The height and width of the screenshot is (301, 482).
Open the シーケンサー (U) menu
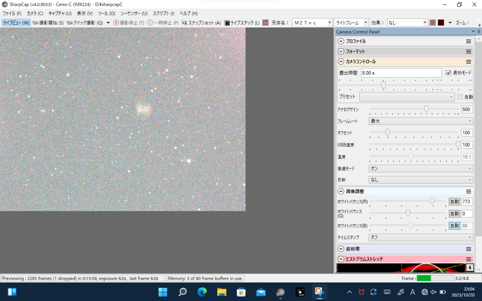(134, 13)
